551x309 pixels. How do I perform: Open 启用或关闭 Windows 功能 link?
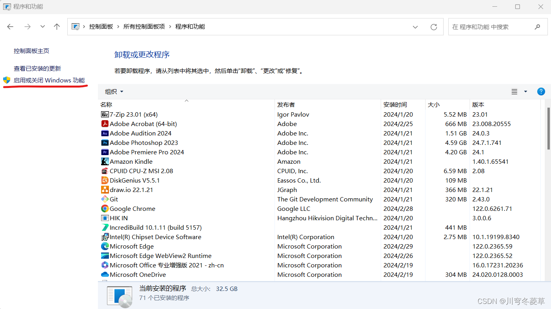(49, 80)
